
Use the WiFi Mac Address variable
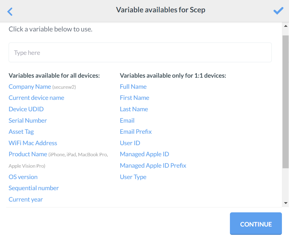33,143
